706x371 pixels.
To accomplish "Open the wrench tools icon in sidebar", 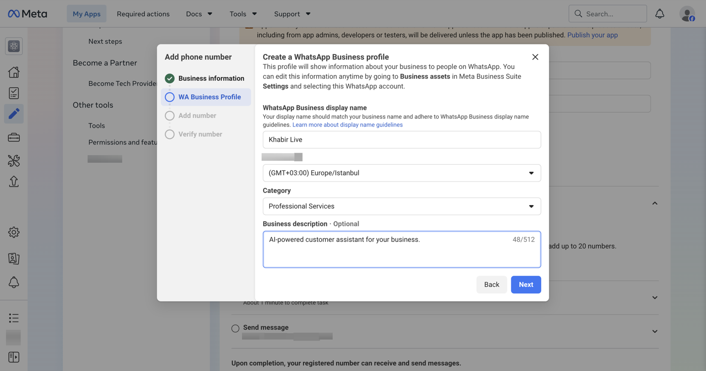I will click(14, 160).
